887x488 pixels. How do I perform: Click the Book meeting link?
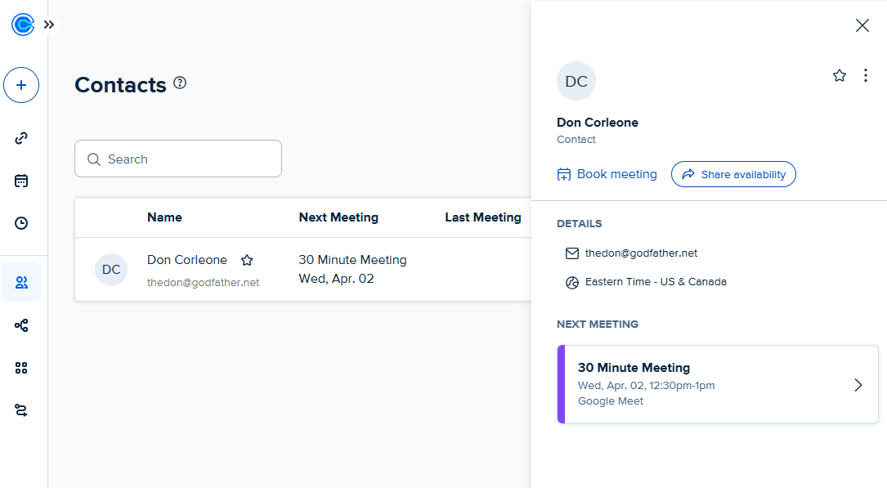[607, 174]
